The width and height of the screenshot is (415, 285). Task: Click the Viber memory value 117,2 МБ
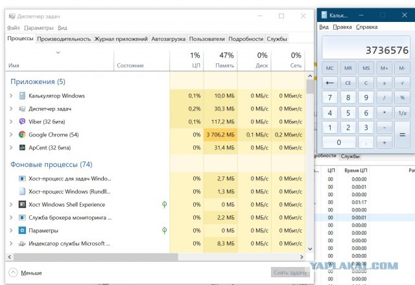coord(224,122)
